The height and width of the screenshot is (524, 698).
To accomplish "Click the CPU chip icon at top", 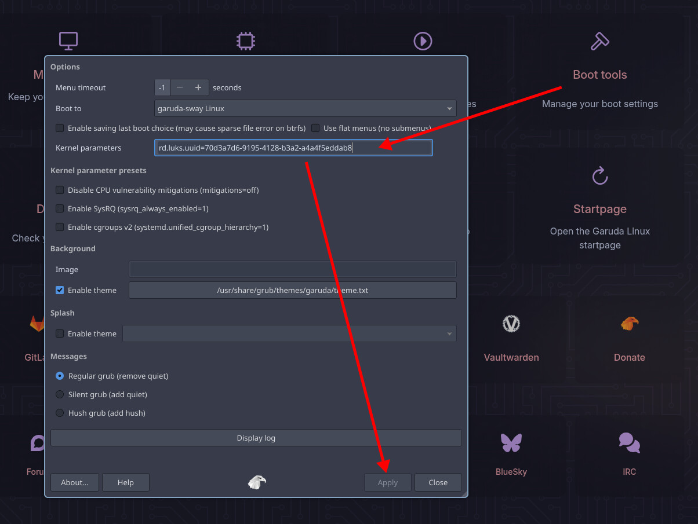I will [246, 41].
